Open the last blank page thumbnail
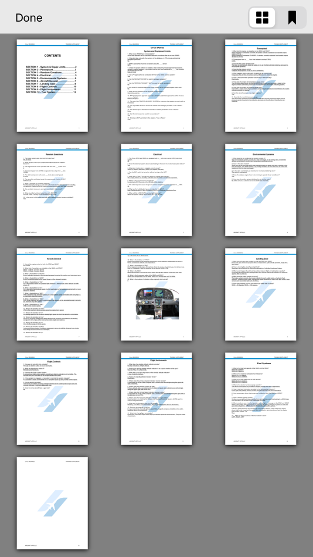 tap(52, 504)
